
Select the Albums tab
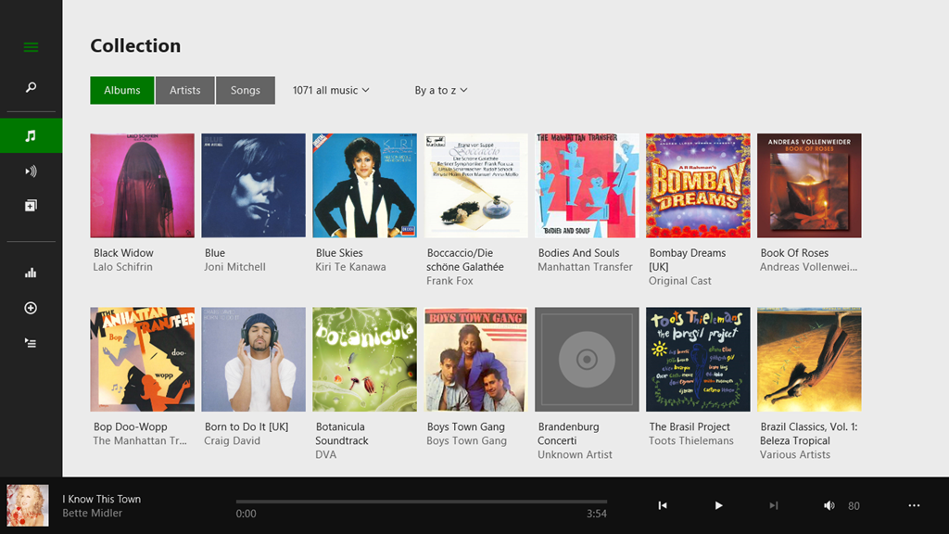point(122,90)
